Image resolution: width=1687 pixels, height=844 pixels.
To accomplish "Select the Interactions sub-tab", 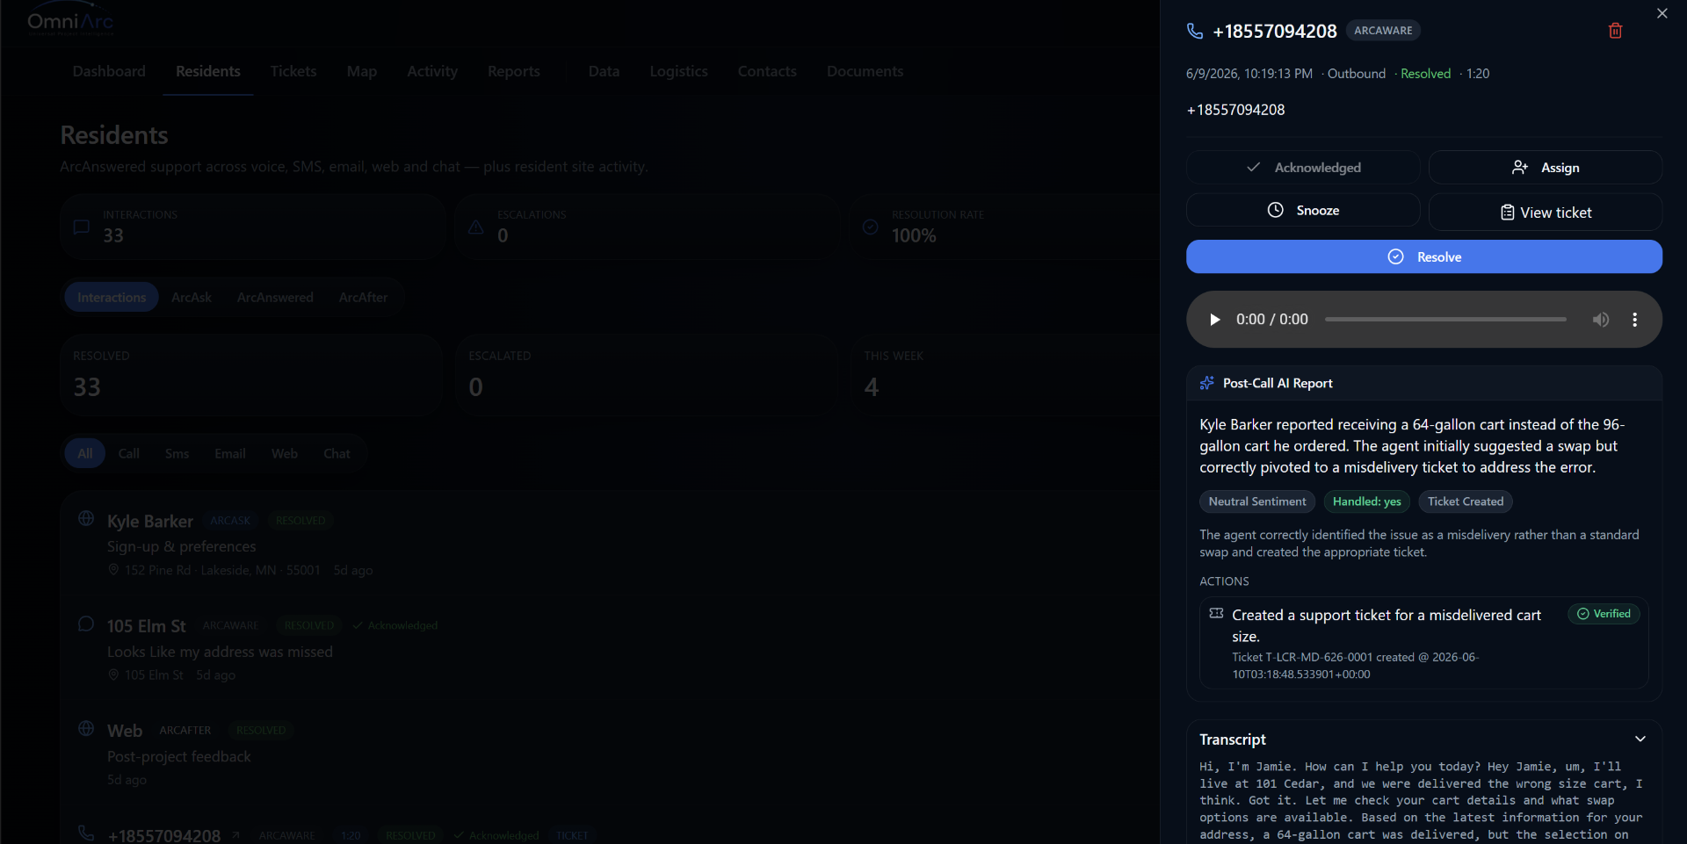I will pos(112,298).
